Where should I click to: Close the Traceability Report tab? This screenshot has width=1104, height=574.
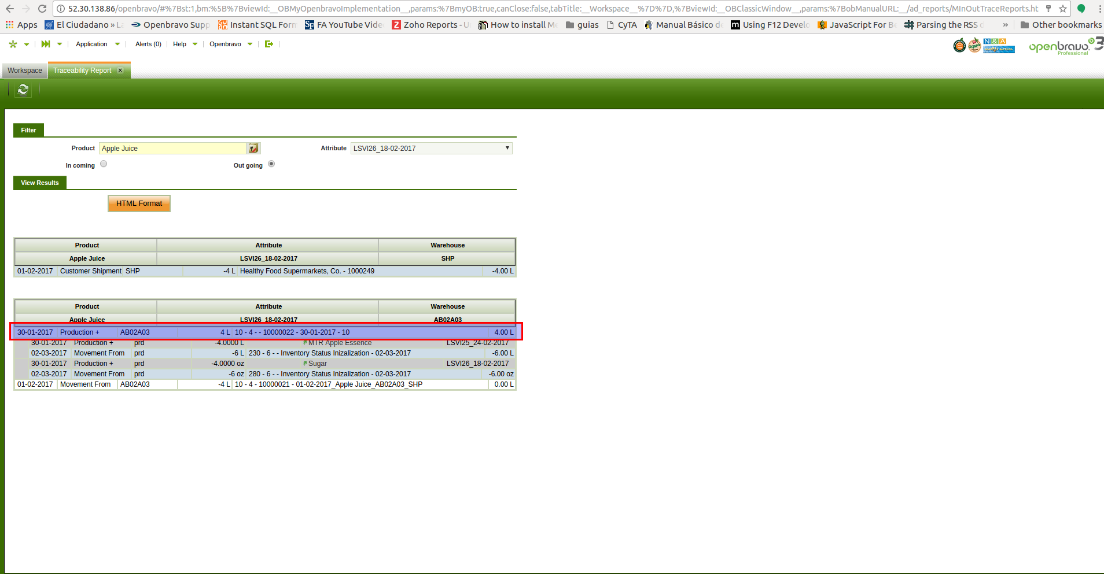point(120,71)
